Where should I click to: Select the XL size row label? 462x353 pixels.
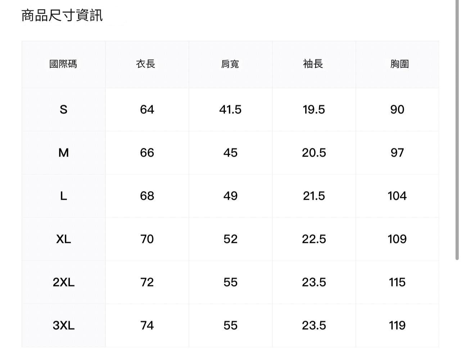point(63,239)
